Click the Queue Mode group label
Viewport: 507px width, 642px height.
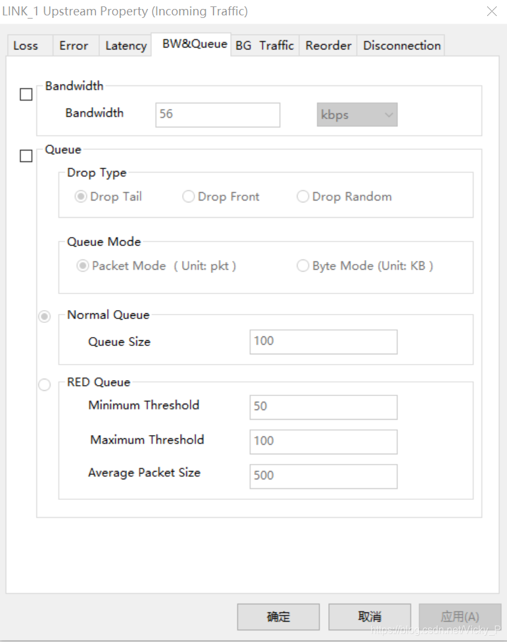point(104,242)
